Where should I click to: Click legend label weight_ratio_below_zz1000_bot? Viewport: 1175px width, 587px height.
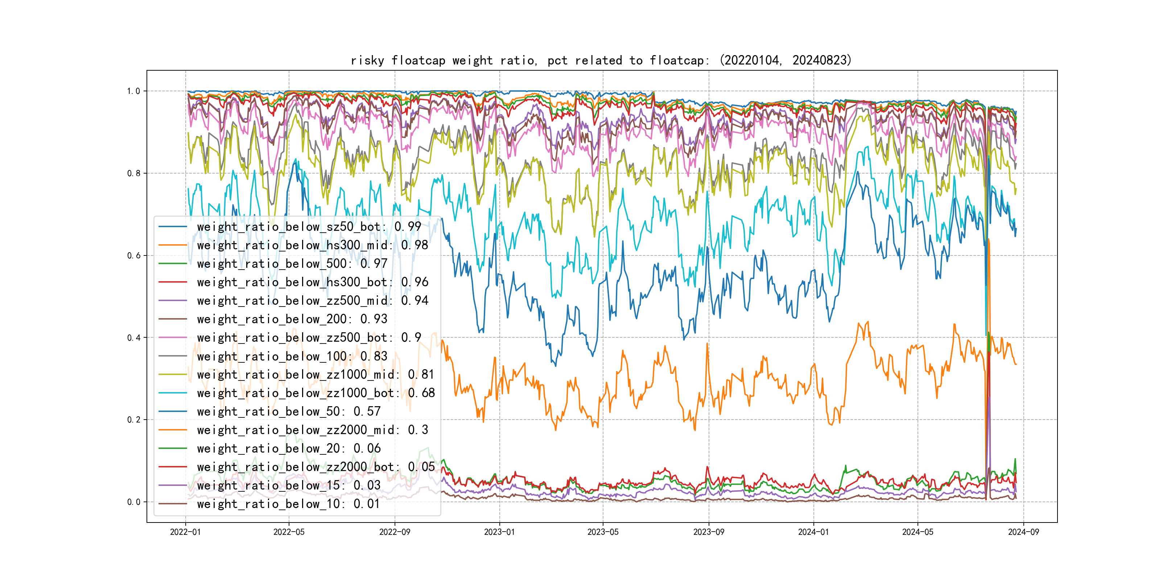316,393
